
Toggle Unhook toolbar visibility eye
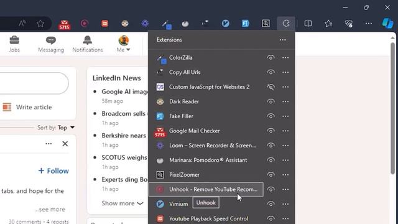point(271,189)
